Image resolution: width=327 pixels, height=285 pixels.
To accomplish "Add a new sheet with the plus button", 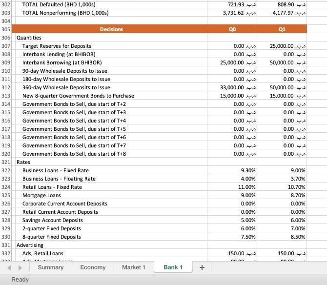I will [x=202, y=267].
